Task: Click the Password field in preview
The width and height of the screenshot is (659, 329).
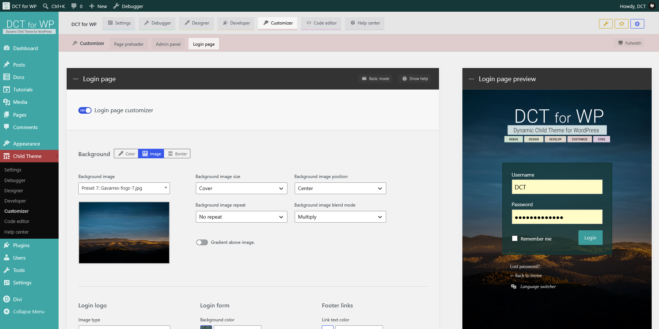Action: (x=557, y=217)
